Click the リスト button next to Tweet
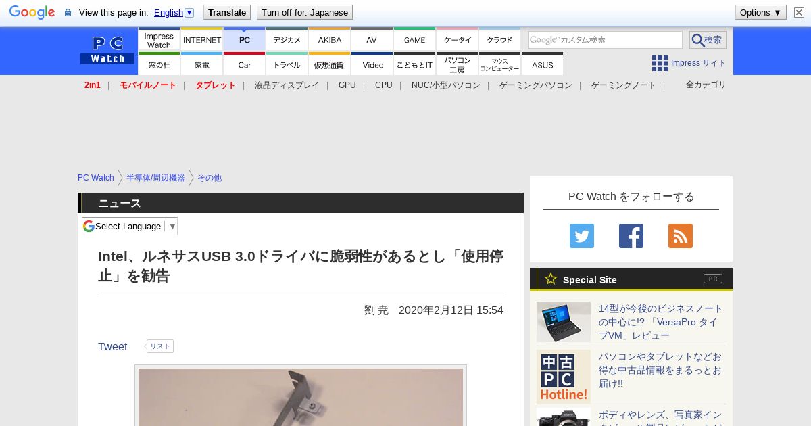811x426 pixels. 159,346
